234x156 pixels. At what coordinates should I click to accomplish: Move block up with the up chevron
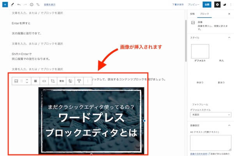(27, 80)
